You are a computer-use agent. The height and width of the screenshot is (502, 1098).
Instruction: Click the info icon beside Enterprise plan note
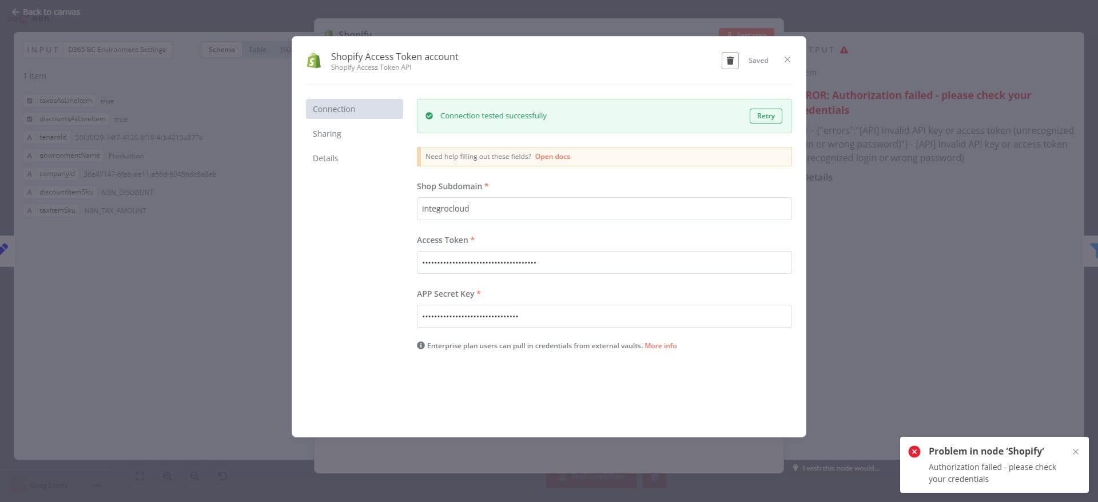421,345
